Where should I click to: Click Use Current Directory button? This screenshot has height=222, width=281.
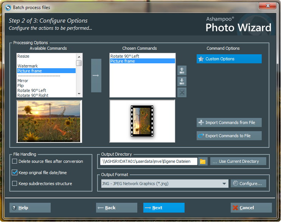[238, 161]
